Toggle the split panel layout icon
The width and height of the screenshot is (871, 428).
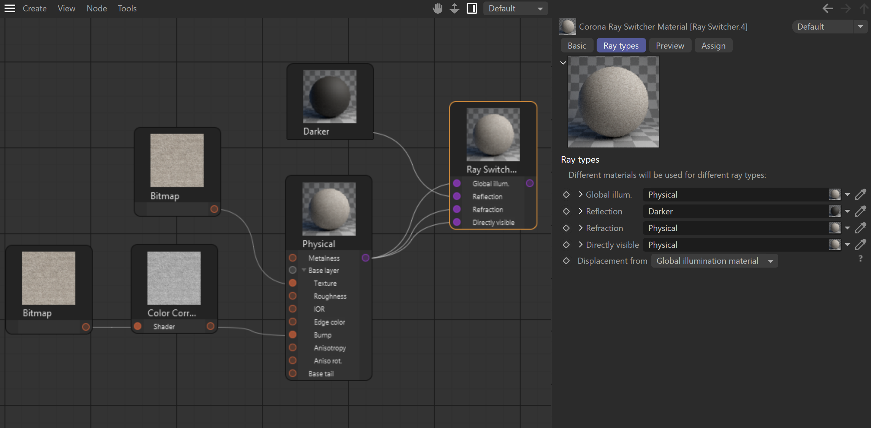[x=472, y=8]
